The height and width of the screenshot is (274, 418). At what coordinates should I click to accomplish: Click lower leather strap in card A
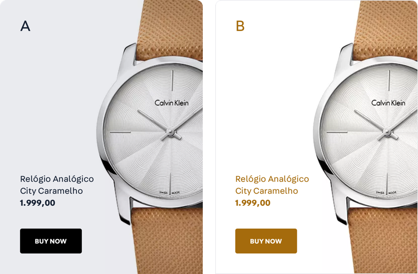[x=167, y=241]
